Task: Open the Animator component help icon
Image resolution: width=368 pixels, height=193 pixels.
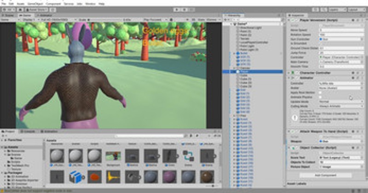Action: 353,78
